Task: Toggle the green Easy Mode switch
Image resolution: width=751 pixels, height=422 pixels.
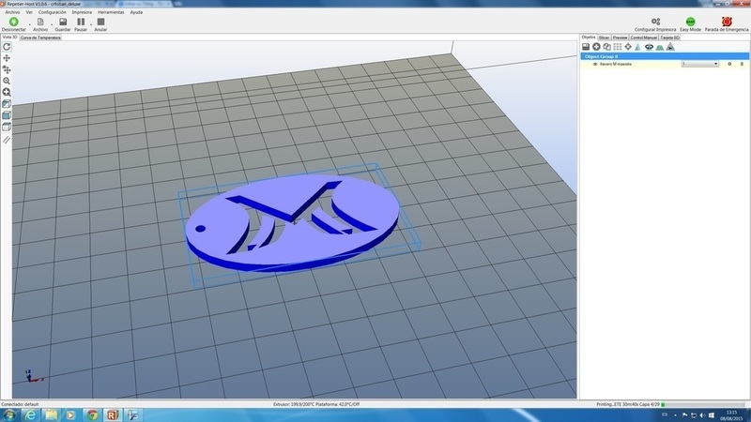Action: 691,23
